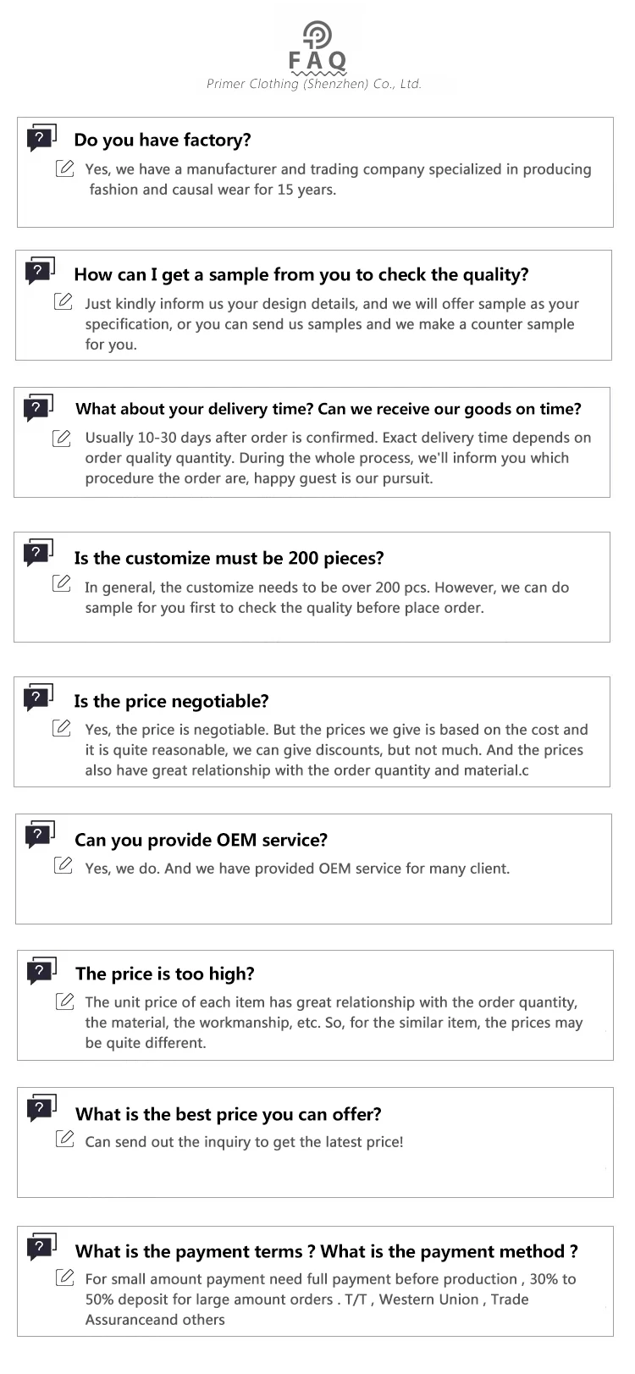Click the large FAQ title text
The height and width of the screenshot is (1374, 635).
(x=317, y=61)
